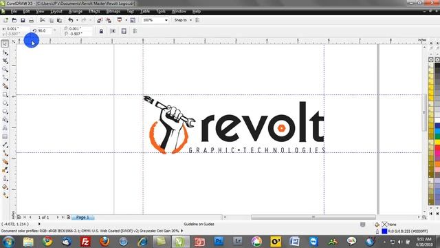
Task: Select the Pick tool
Action: [5, 43]
